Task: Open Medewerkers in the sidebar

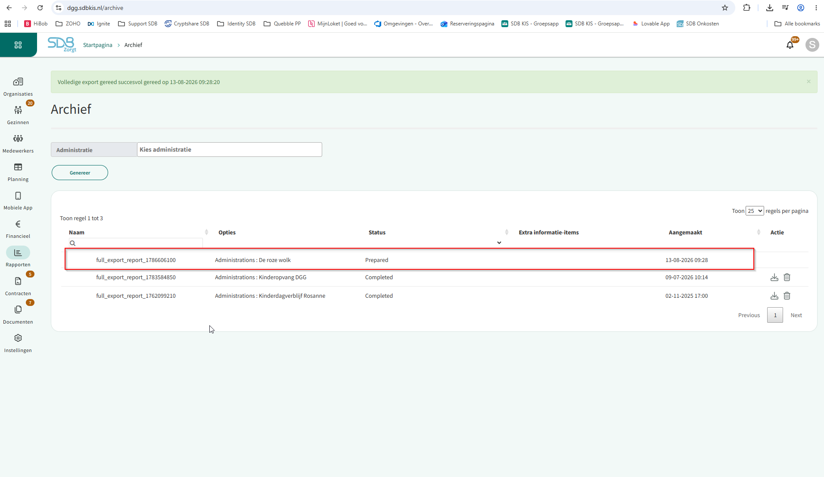Action: [x=18, y=143]
